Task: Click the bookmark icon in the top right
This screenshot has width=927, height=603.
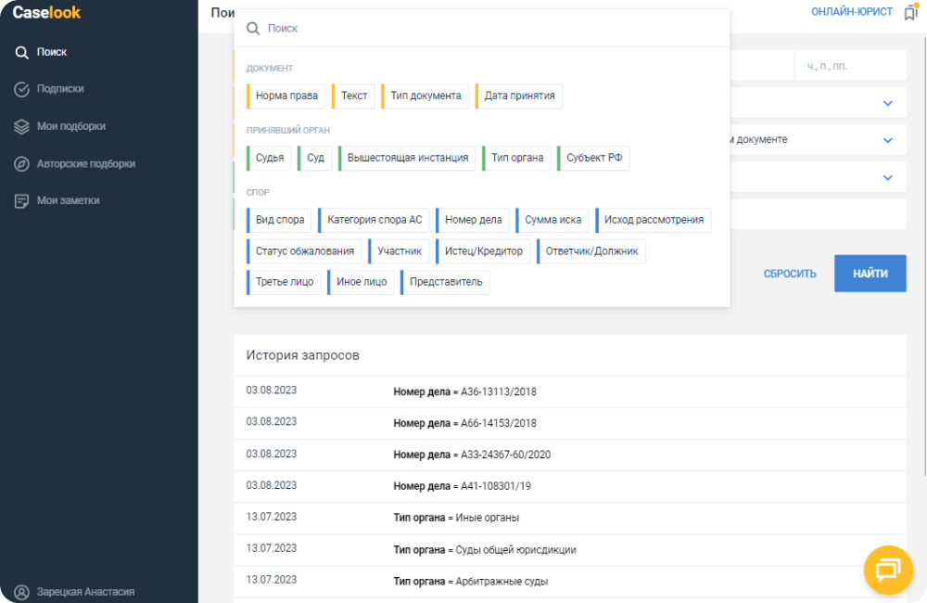Action: [910, 13]
